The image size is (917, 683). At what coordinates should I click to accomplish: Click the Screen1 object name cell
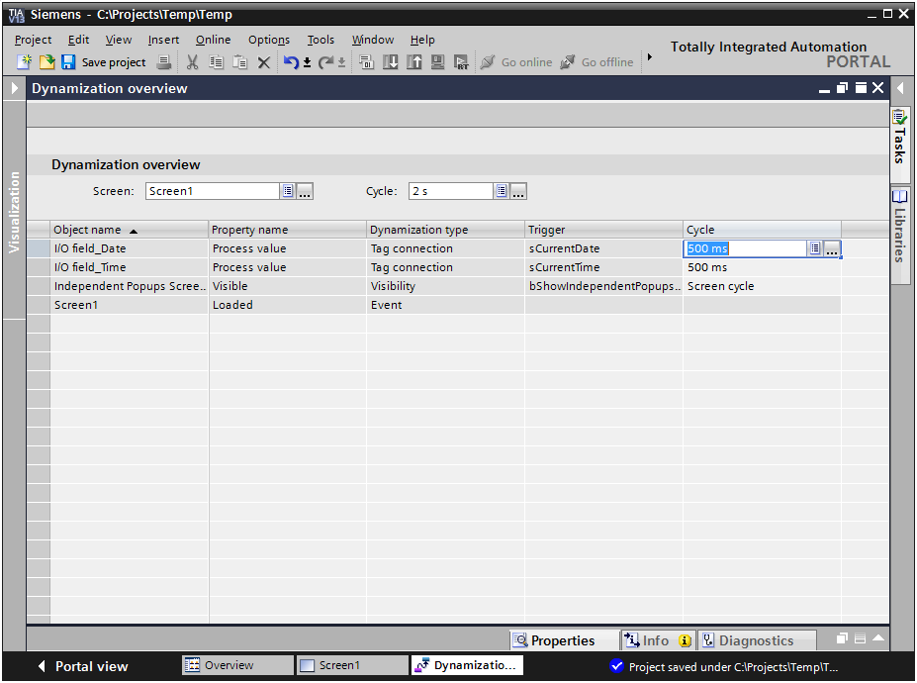130,305
